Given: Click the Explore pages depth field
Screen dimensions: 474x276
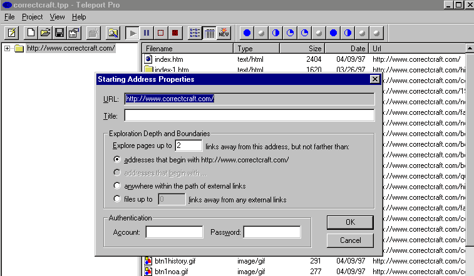Looking at the screenshot, I should tap(188, 145).
